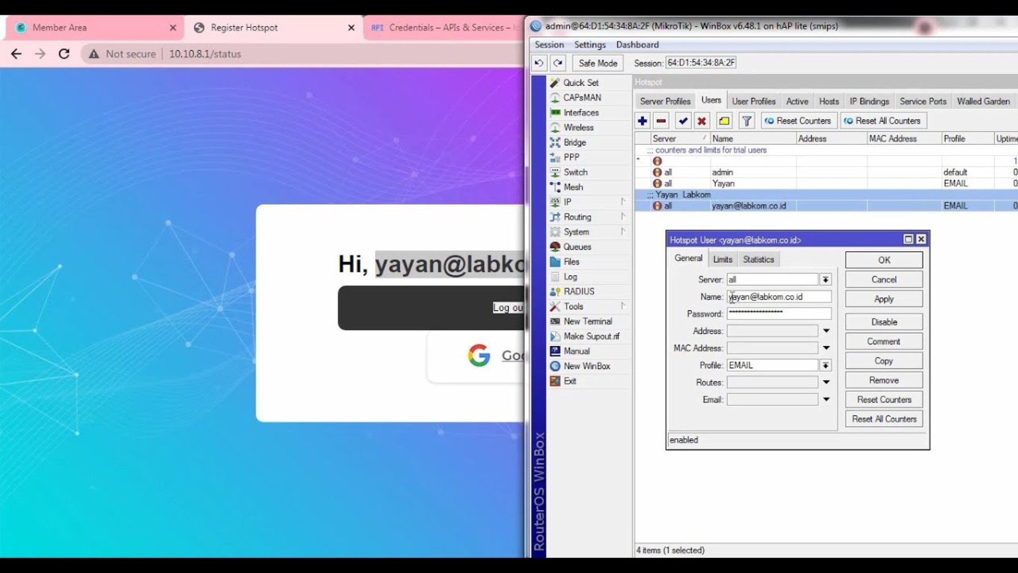Open Quick Set in sidebar
This screenshot has width=1018, height=573.
[581, 83]
